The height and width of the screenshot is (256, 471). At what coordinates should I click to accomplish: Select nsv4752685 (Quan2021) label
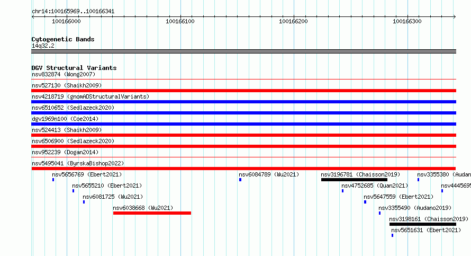pos(375,186)
